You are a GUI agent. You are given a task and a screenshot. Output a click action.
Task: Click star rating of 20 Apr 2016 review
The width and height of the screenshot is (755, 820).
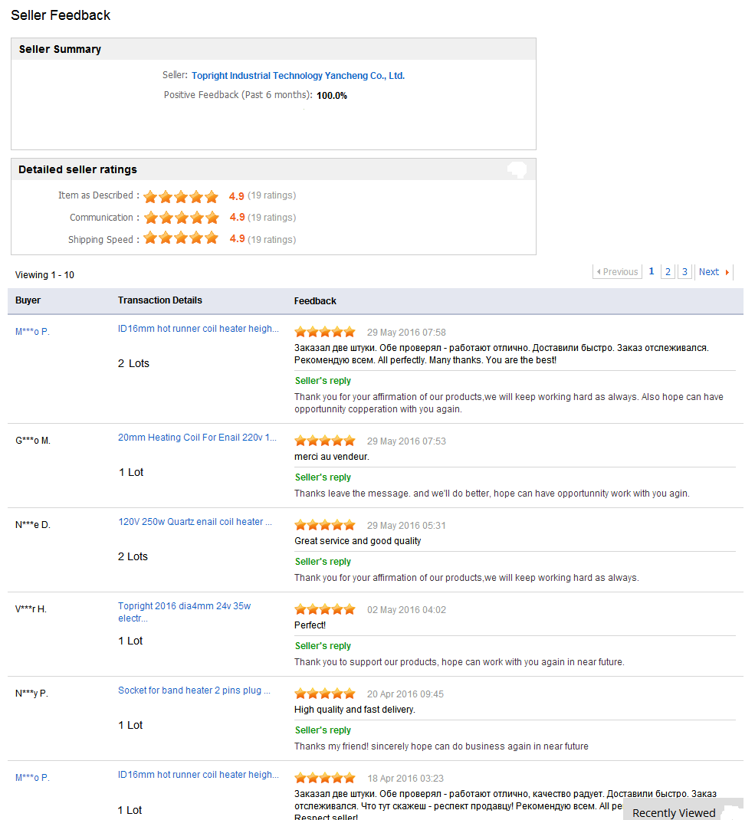(x=325, y=694)
